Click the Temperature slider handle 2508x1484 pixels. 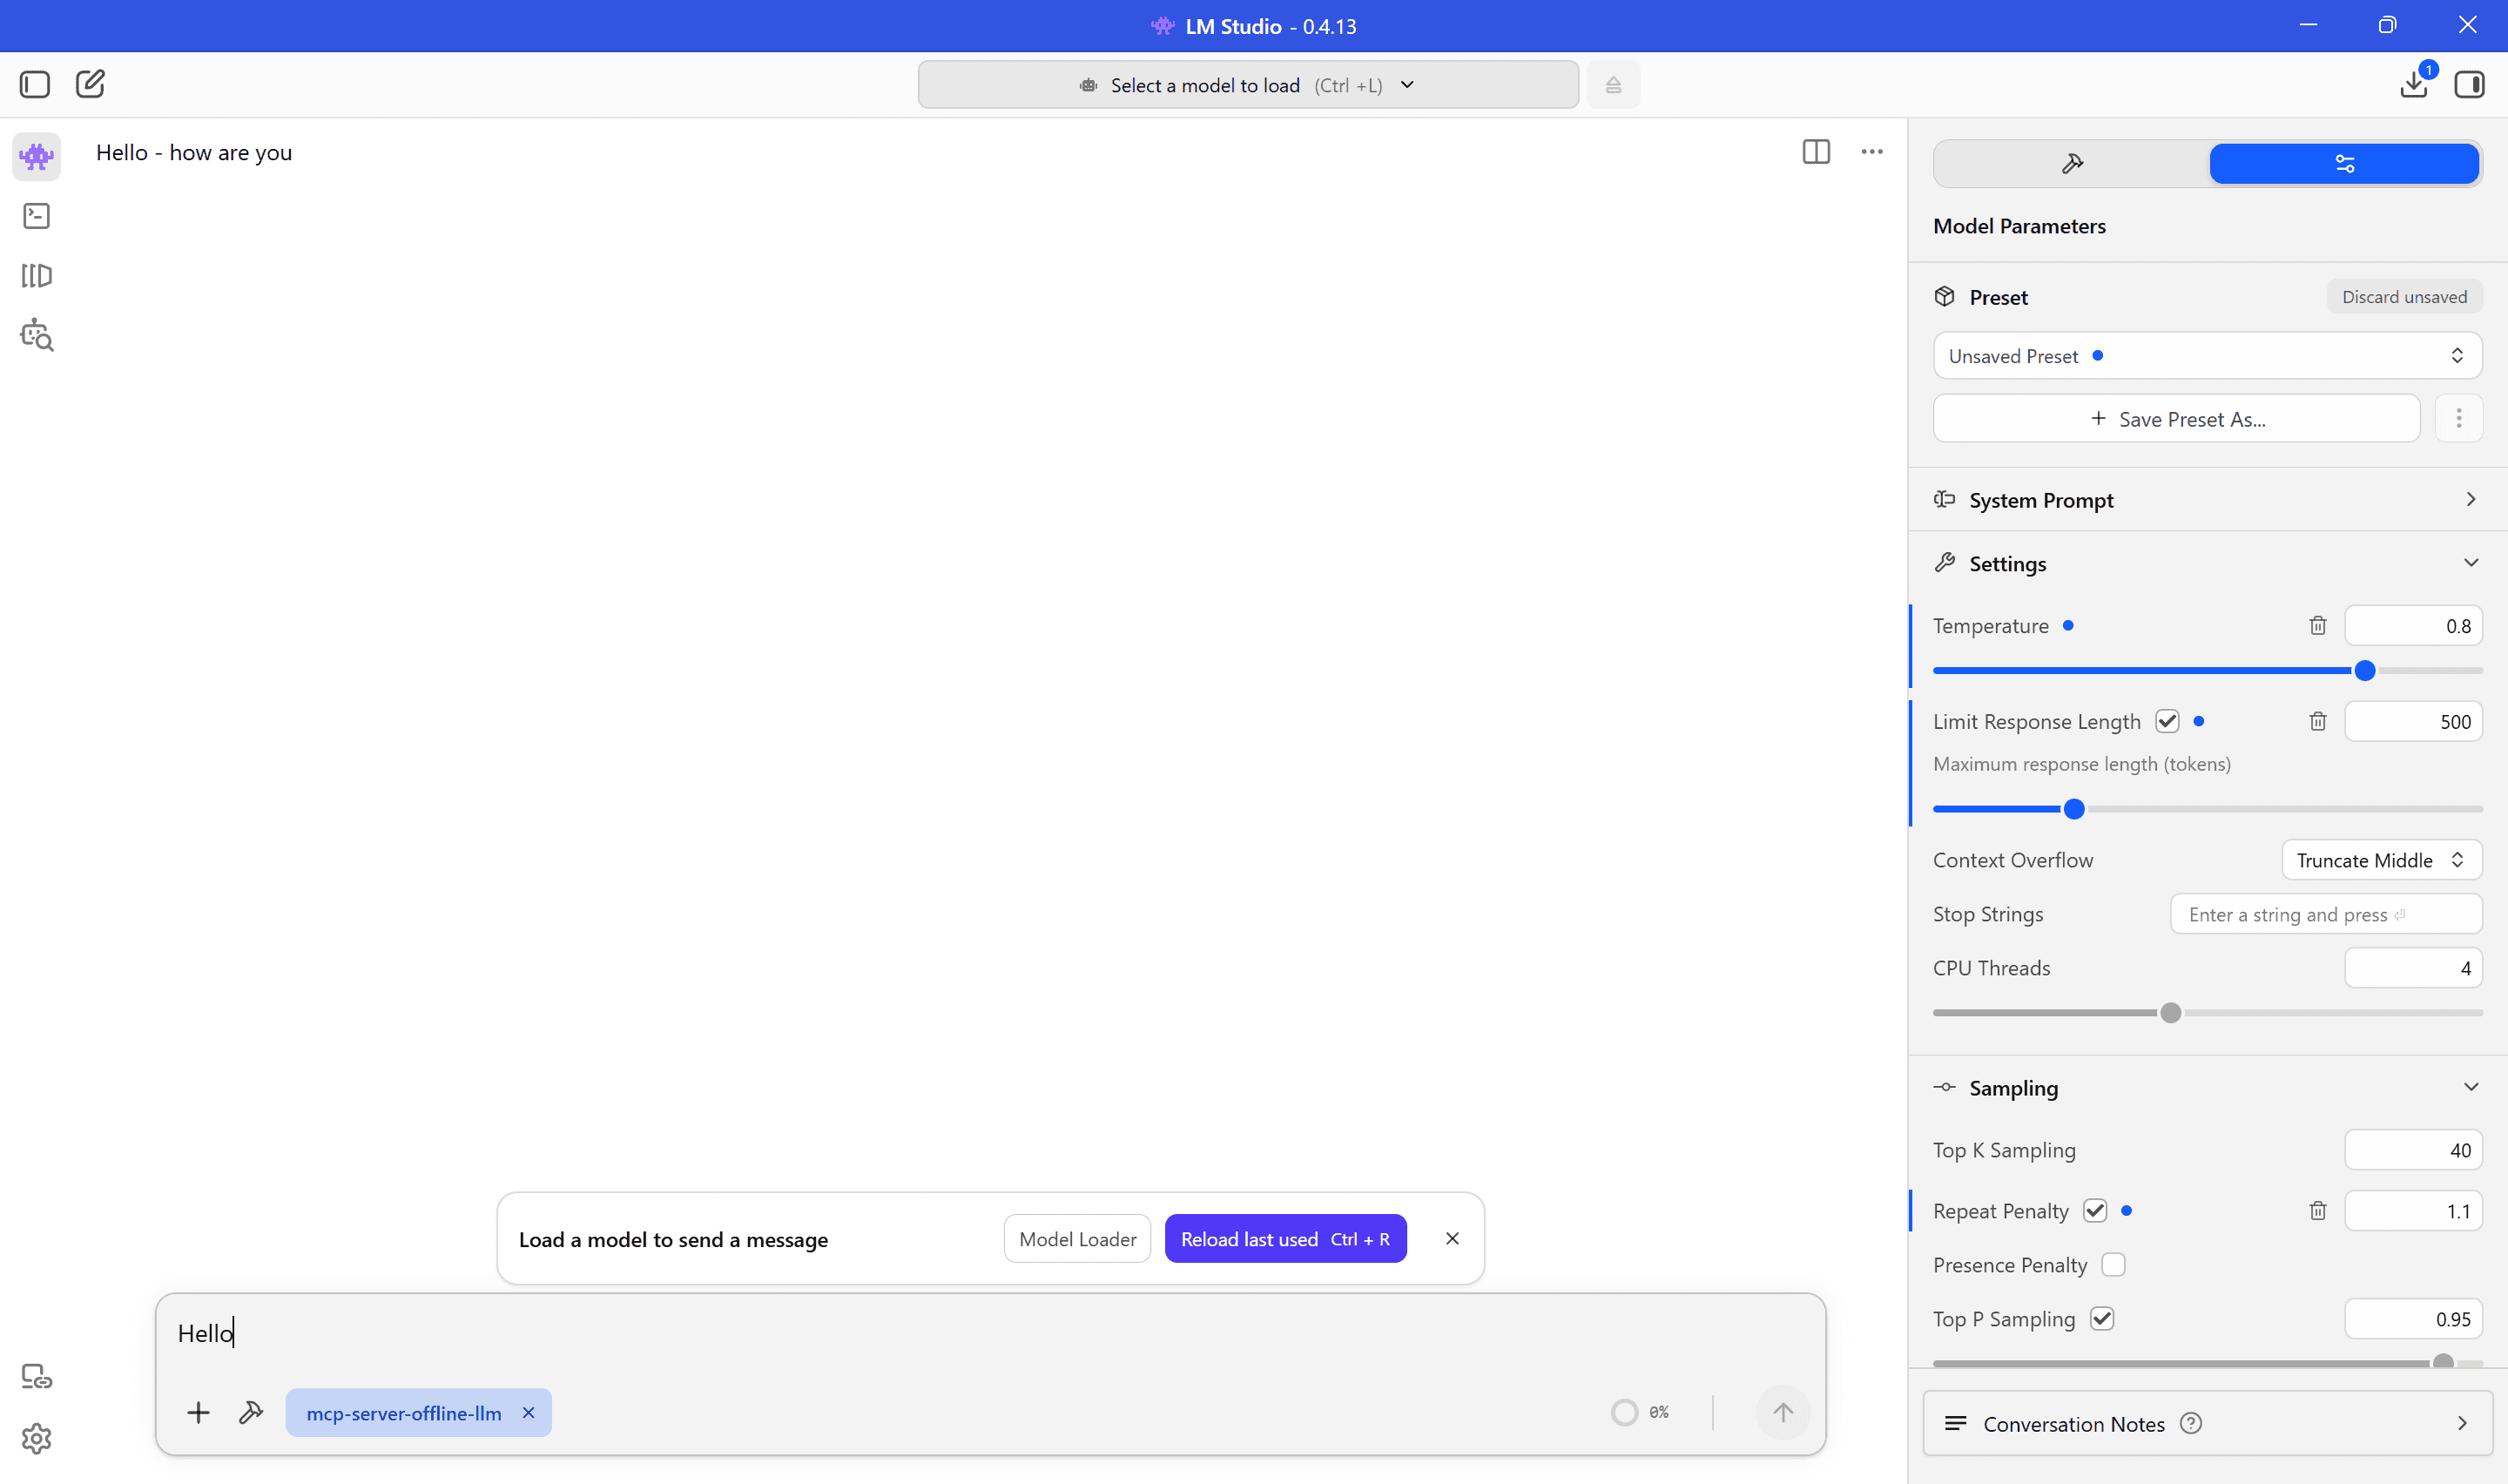[2364, 671]
